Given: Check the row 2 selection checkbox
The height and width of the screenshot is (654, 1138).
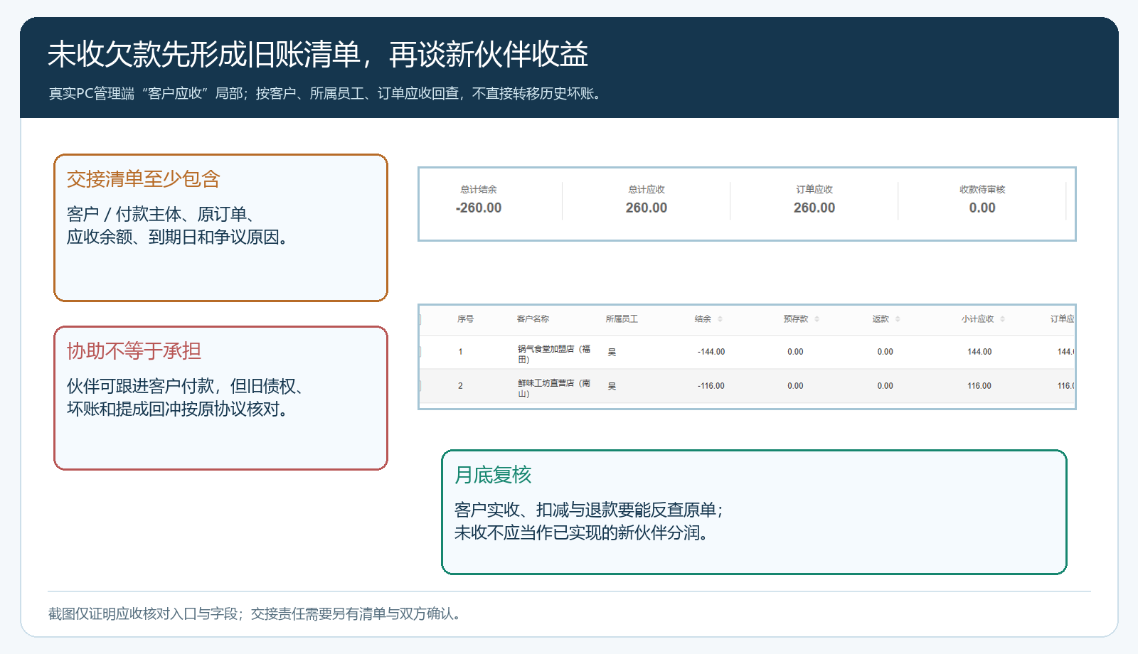Looking at the screenshot, I should click(420, 386).
